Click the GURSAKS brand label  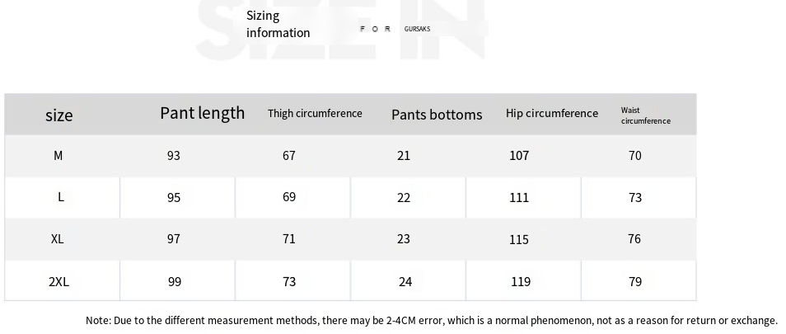pos(417,29)
